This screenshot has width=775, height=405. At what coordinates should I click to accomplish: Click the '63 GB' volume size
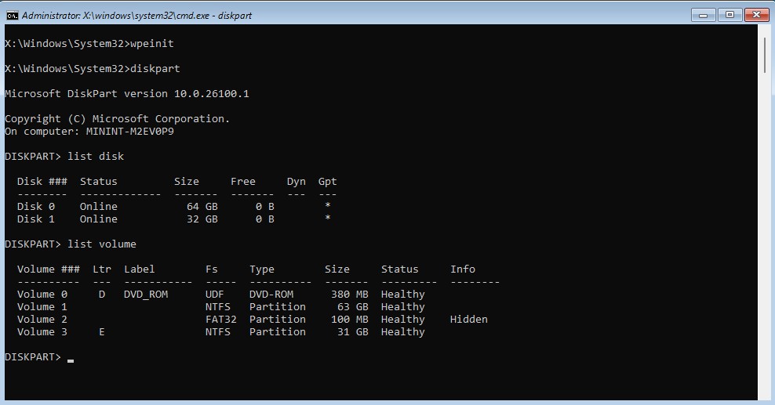point(353,307)
